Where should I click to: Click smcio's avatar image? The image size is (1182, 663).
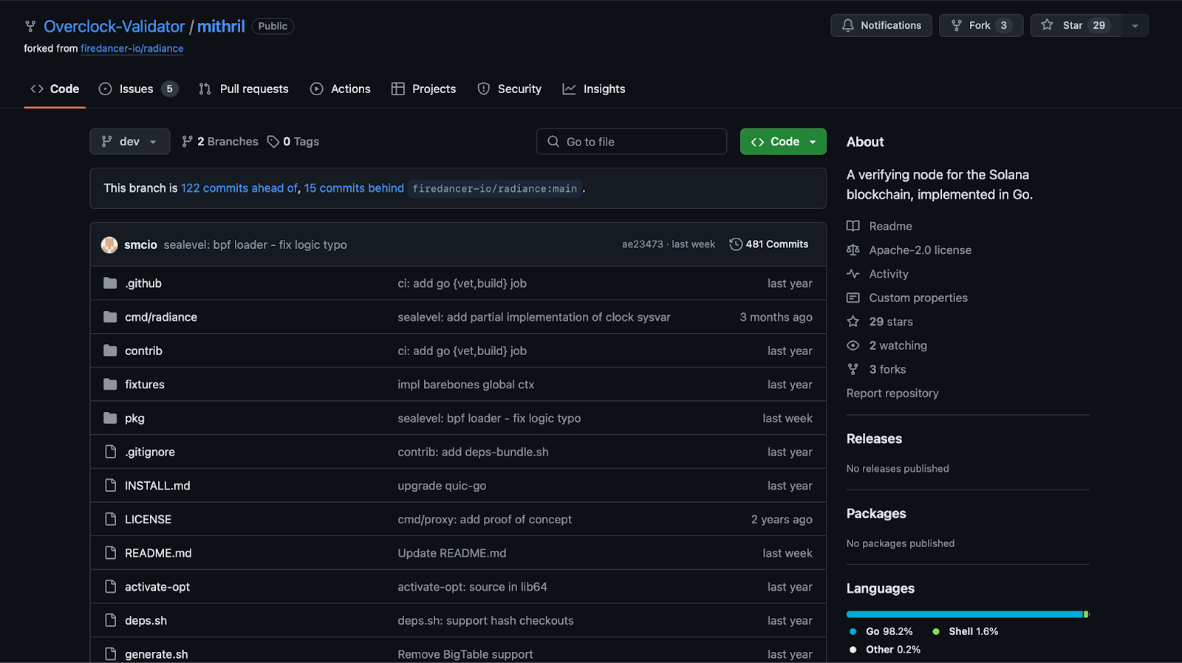pos(109,244)
